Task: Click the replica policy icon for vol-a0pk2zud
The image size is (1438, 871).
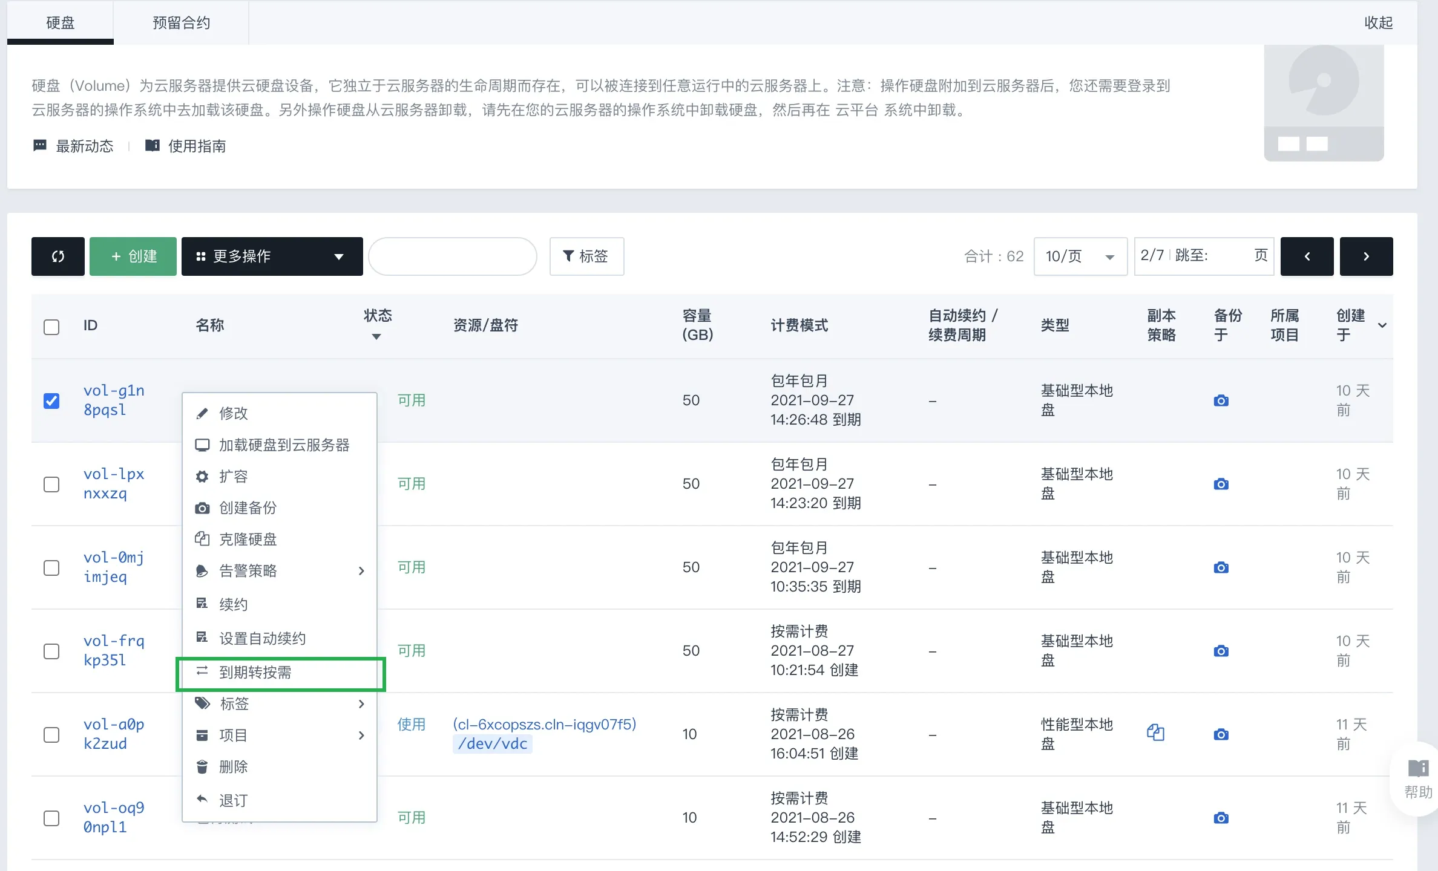Action: 1155,732
